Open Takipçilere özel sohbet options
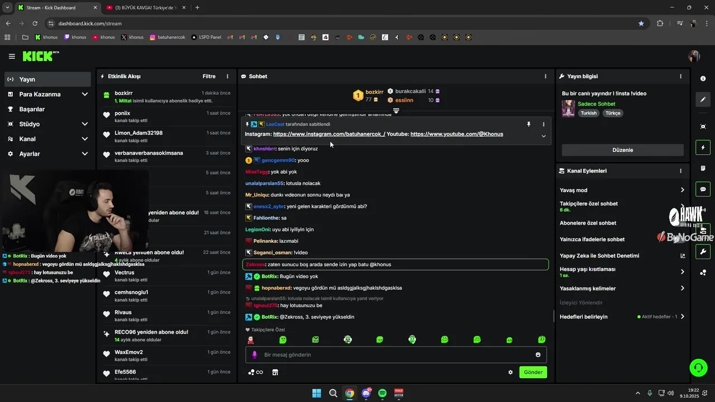 point(622,206)
